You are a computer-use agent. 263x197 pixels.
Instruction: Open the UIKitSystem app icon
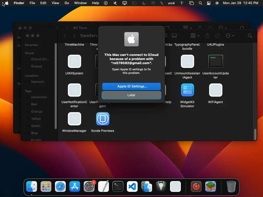click(x=74, y=61)
